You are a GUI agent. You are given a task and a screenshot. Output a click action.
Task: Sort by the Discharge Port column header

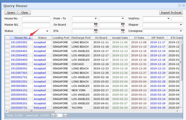point(81,38)
